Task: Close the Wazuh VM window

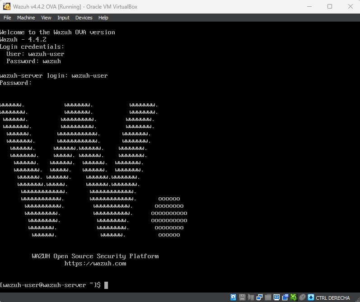Action: (x=351, y=6)
